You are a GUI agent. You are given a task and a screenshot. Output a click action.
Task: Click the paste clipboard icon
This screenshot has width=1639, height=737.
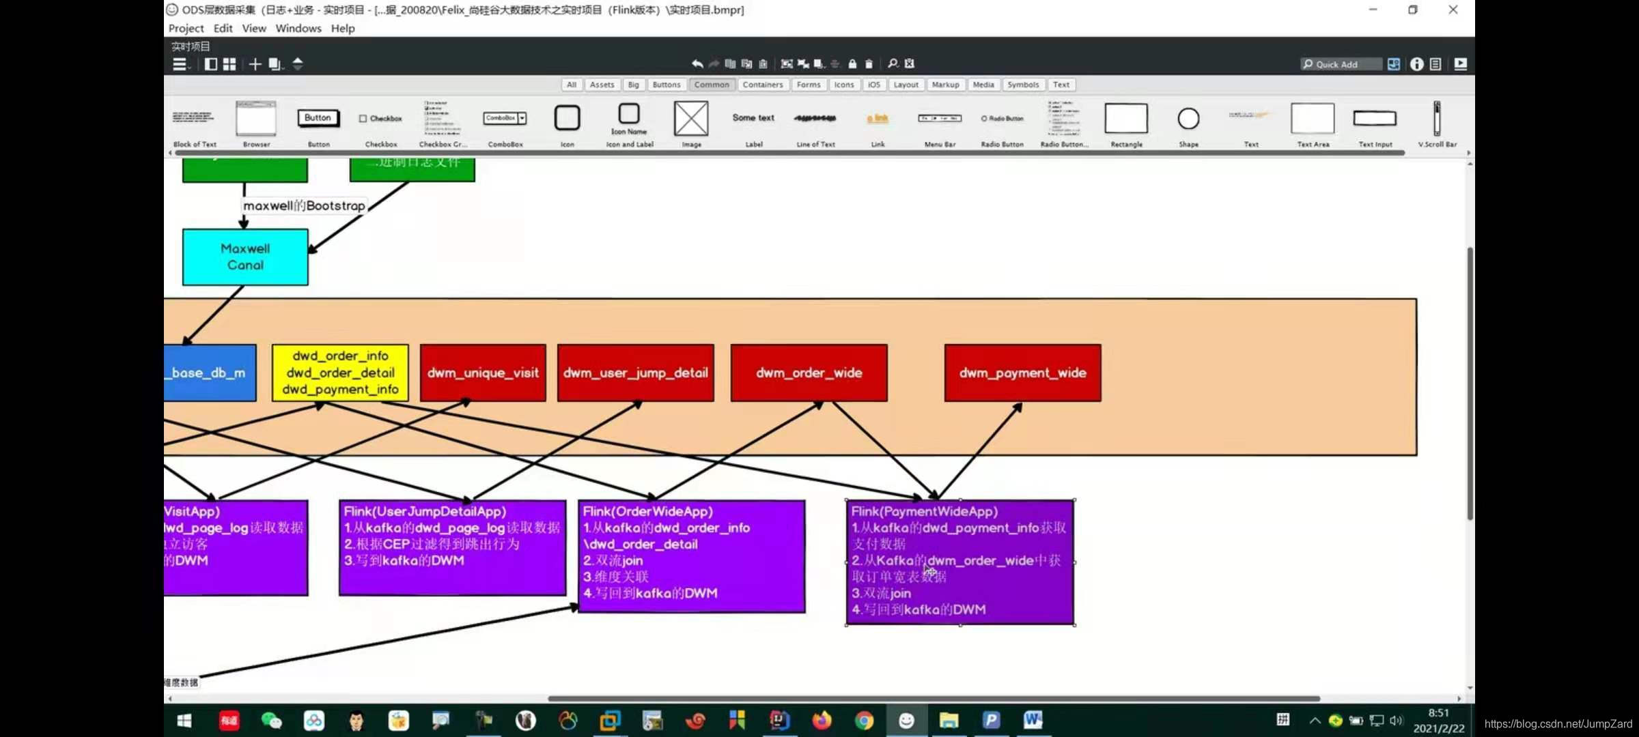pos(763,63)
